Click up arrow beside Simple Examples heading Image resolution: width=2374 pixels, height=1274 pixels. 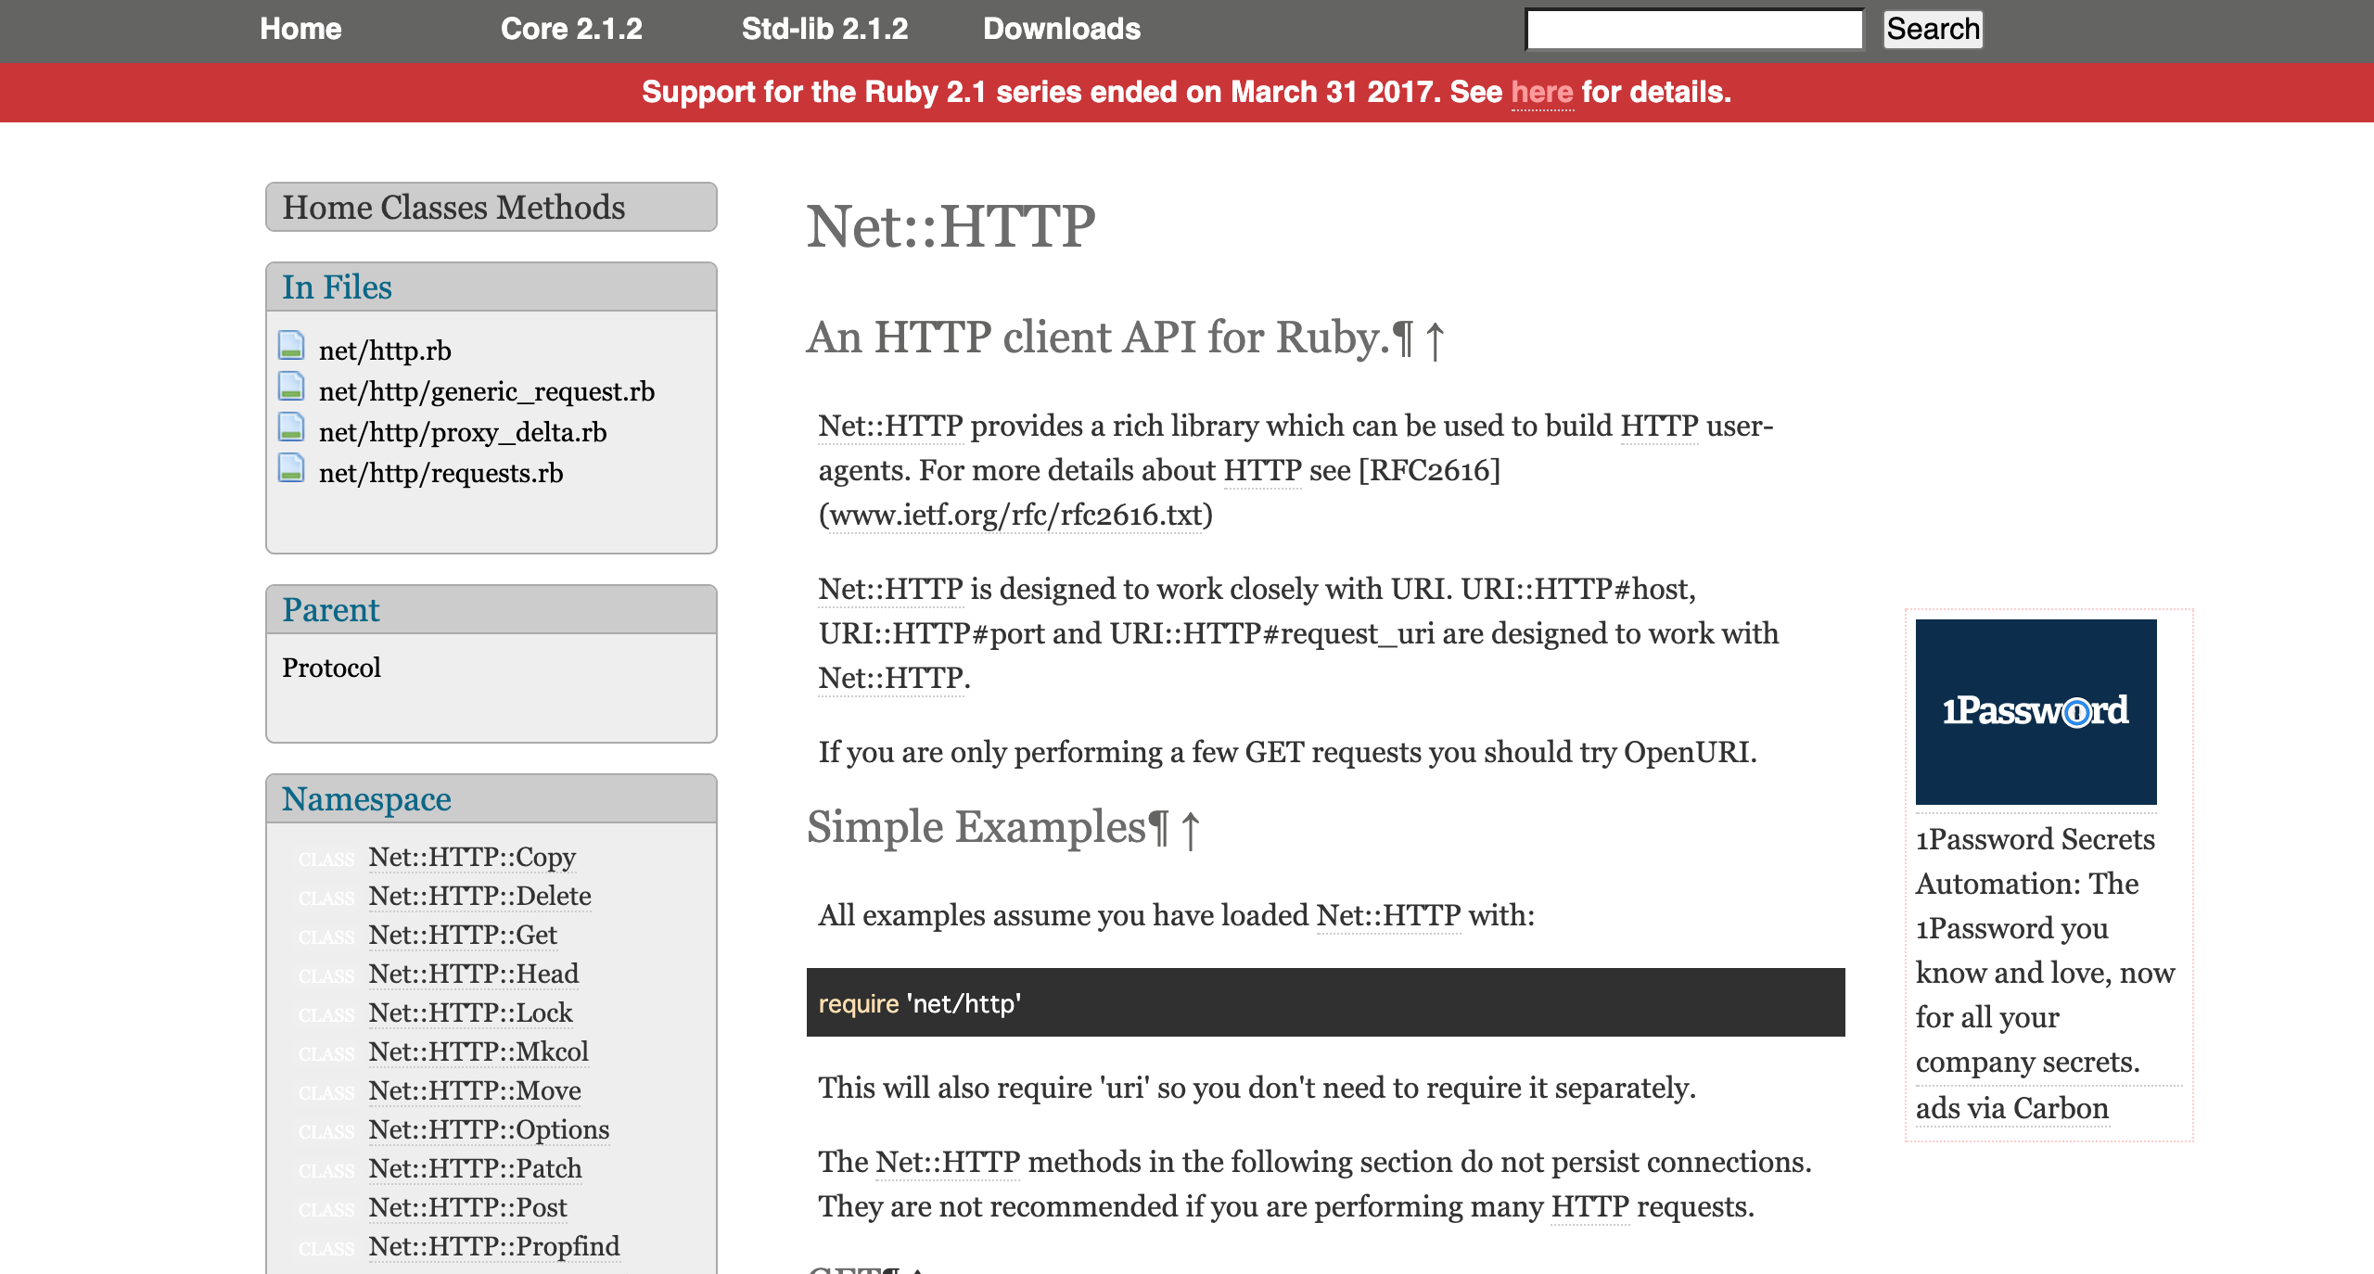click(1191, 830)
